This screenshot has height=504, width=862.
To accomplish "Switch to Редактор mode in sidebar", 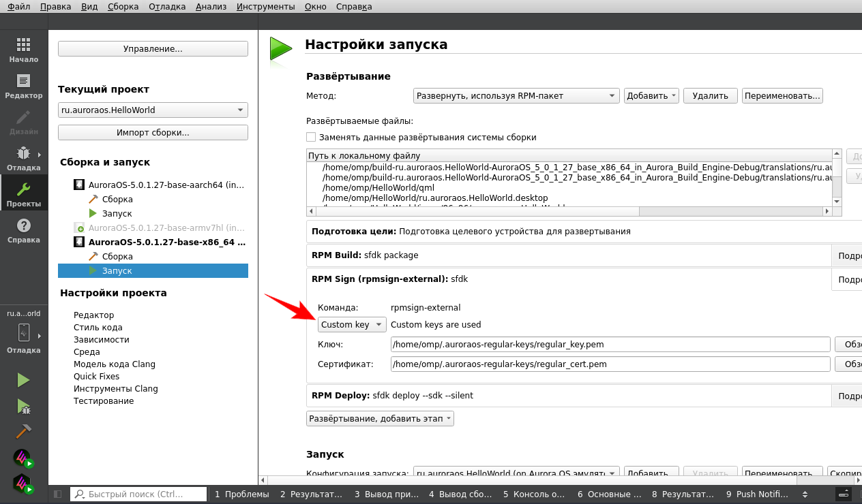I will coord(24,86).
